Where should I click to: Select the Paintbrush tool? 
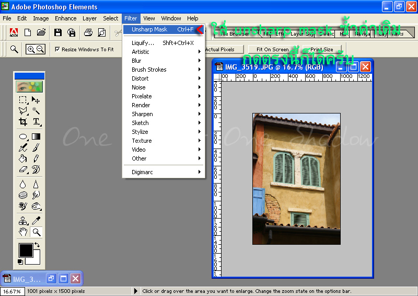[x=36, y=147]
